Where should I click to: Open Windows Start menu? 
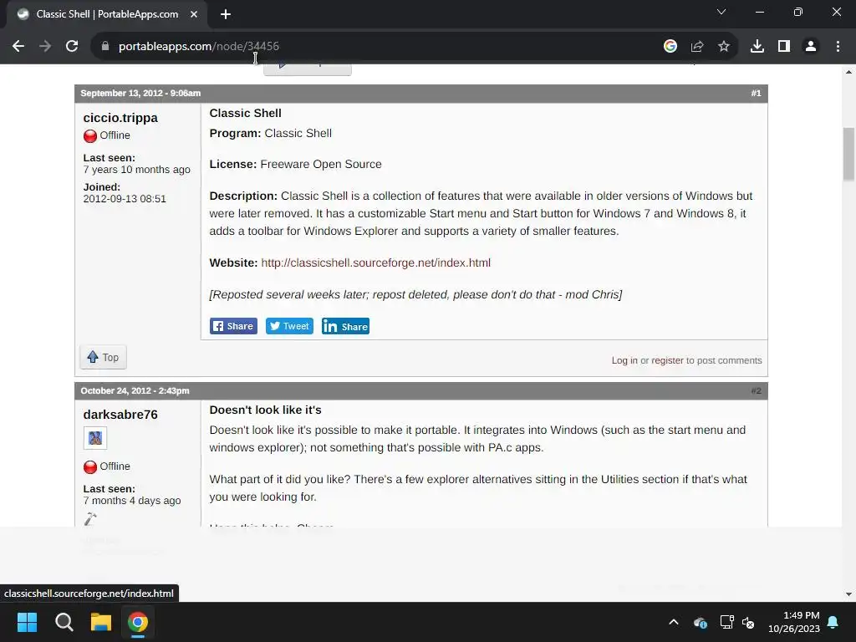coord(27,622)
